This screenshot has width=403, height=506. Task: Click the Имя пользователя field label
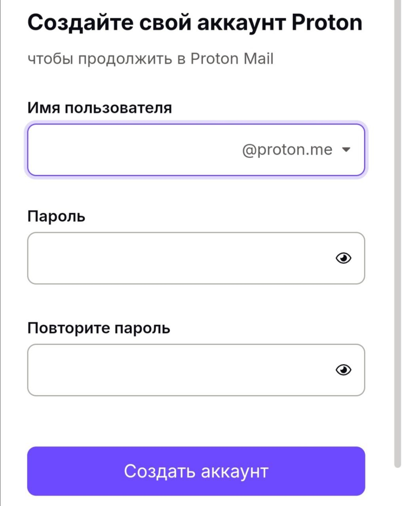(x=99, y=107)
